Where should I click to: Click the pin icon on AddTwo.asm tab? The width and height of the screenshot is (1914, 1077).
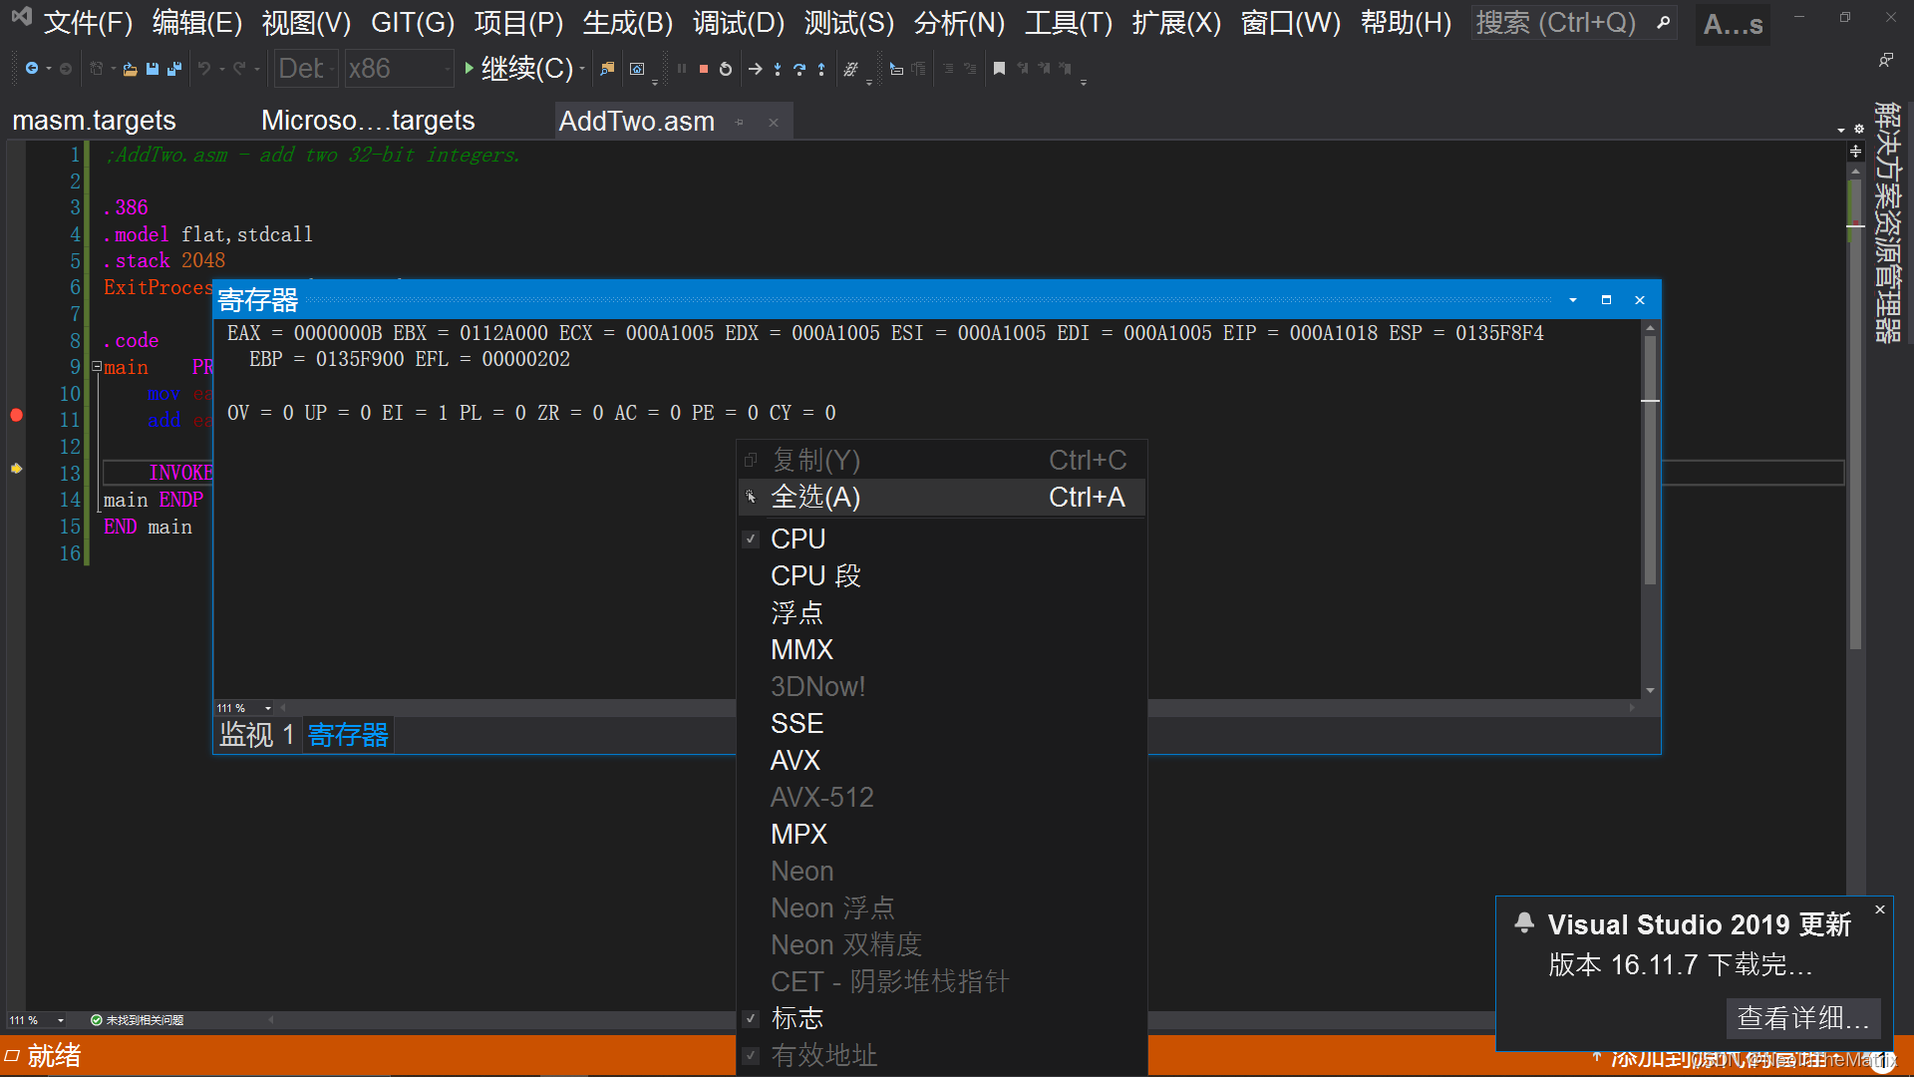point(740,122)
